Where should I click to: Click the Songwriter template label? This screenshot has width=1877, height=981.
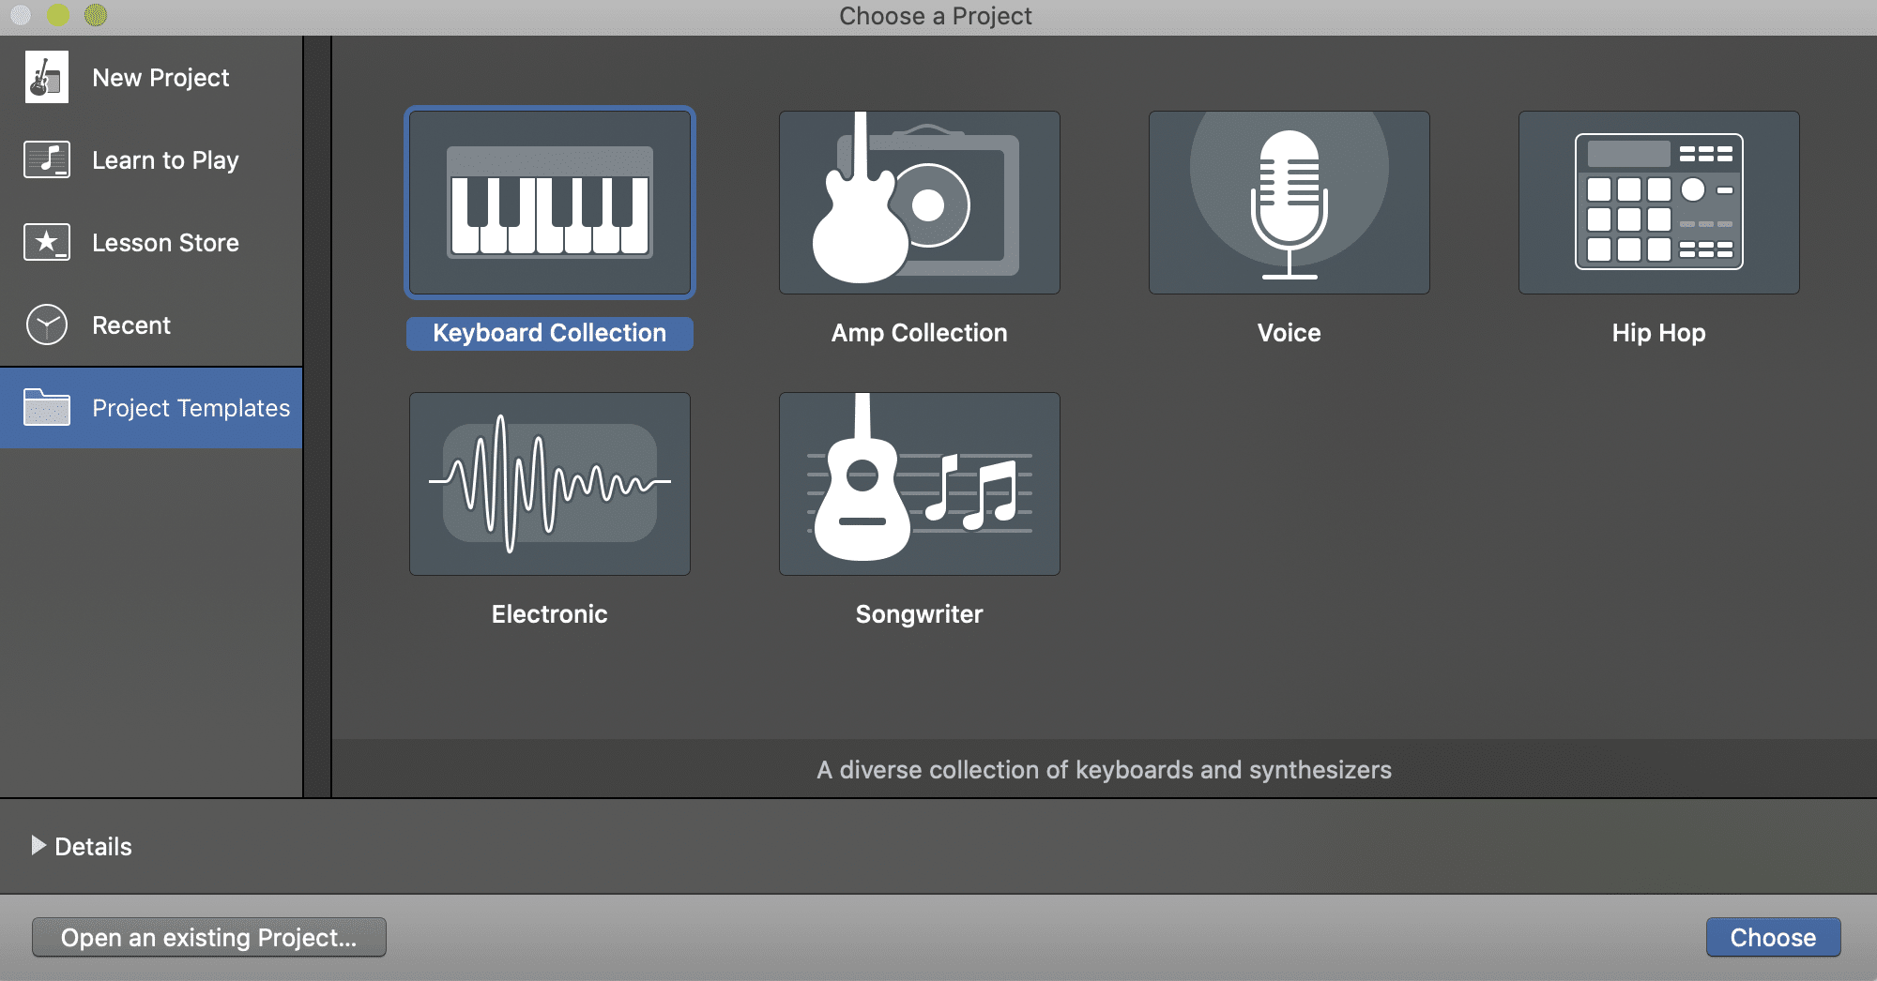918,613
